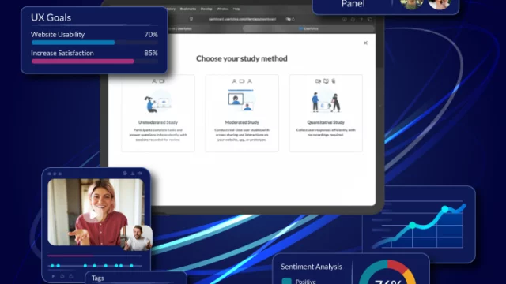The height and width of the screenshot is (284, 506).
Task: Click the '70%' value in UX Goals
Action: tap(151, 34)
